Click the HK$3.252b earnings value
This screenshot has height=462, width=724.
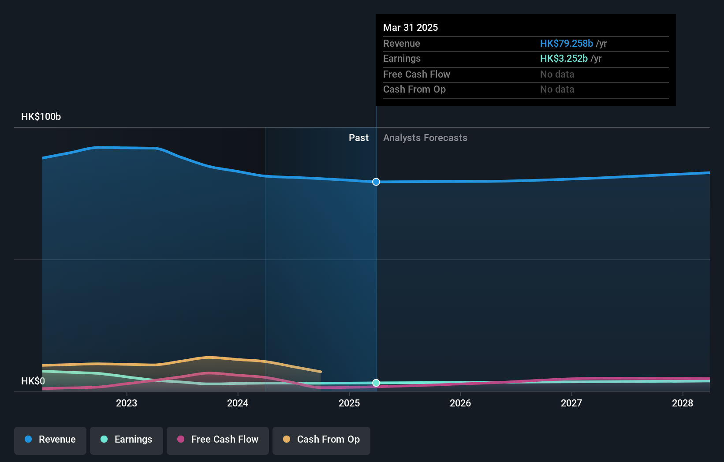(x=564, y=58)
